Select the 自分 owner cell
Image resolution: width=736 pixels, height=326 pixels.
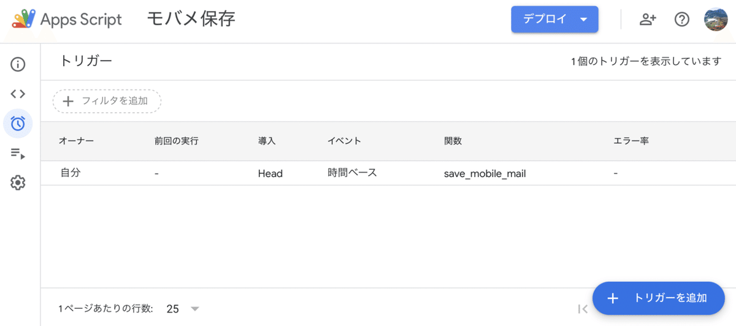(x=71, y=173)
